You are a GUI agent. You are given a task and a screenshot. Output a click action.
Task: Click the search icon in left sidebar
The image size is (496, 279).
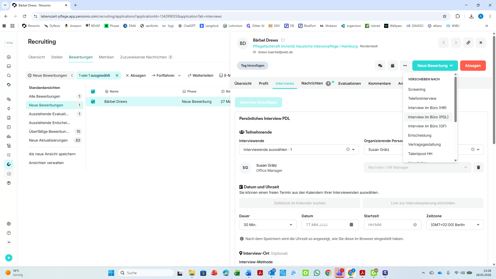point(9,75)
